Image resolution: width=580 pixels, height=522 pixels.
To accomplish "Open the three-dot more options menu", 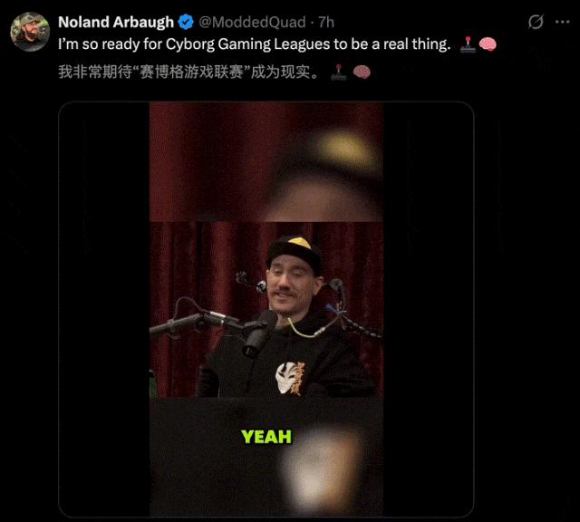I will [x=562, y=22].
